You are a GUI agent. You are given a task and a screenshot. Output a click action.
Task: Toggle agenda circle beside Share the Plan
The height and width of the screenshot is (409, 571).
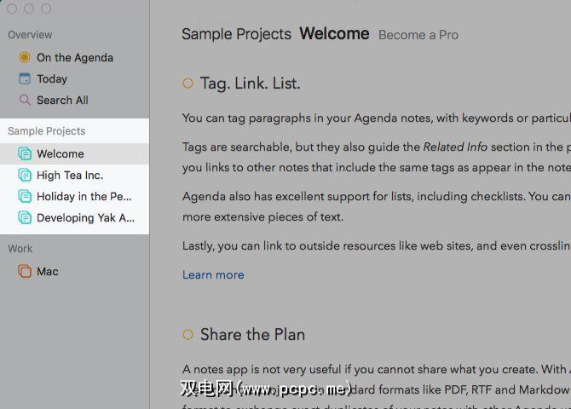[x=187, y=335]
